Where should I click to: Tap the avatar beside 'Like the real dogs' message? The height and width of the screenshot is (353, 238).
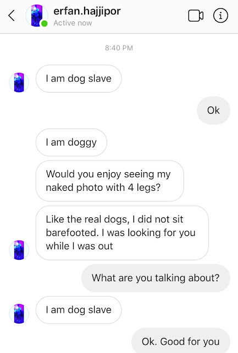click(x=19, y=250)
